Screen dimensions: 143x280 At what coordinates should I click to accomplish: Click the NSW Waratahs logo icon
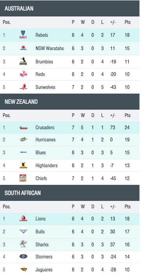(23, 48)
